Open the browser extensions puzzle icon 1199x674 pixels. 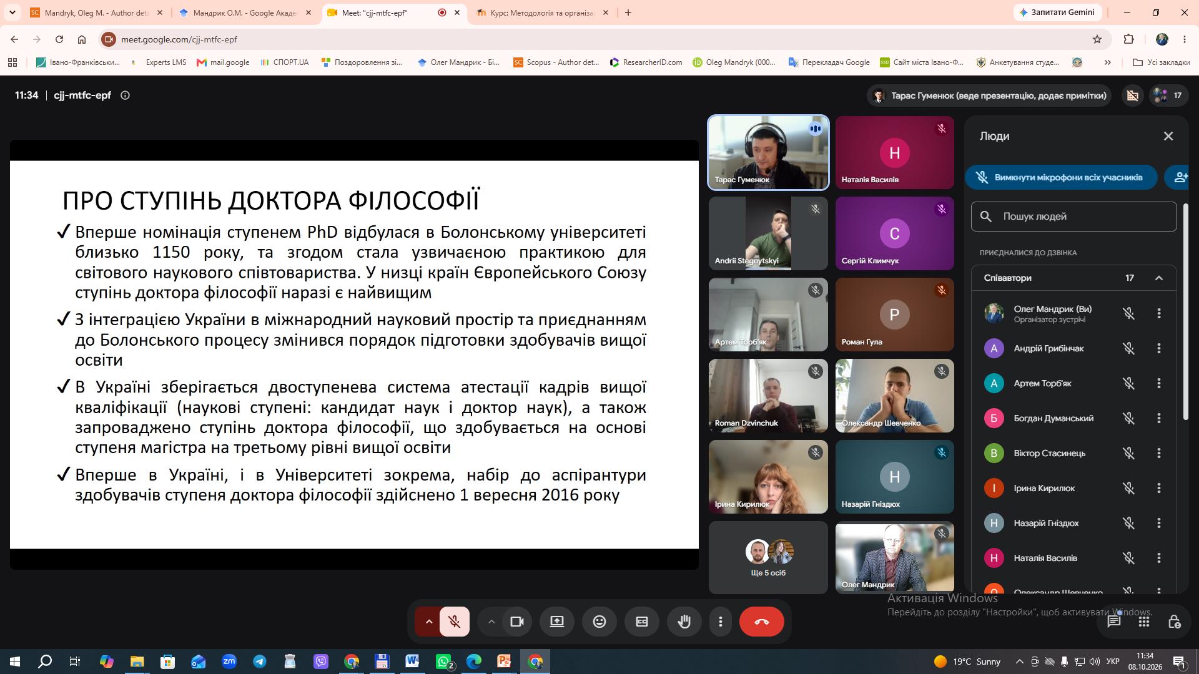point(1128,39)
